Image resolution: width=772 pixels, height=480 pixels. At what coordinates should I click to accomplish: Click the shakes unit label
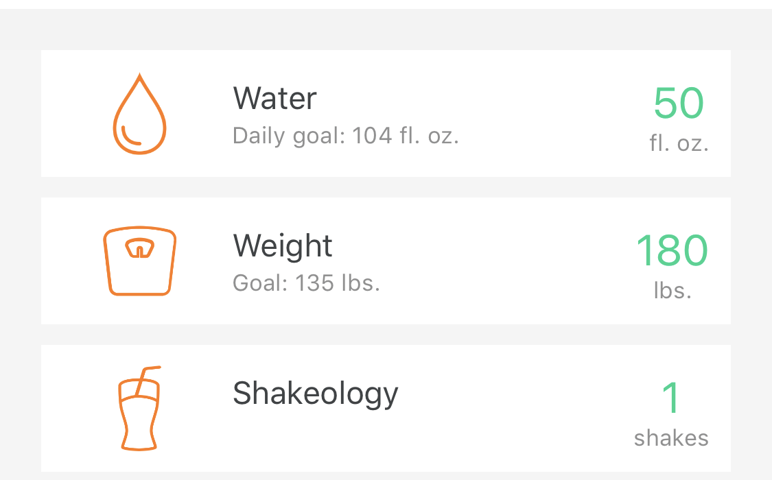pos(672,438)
